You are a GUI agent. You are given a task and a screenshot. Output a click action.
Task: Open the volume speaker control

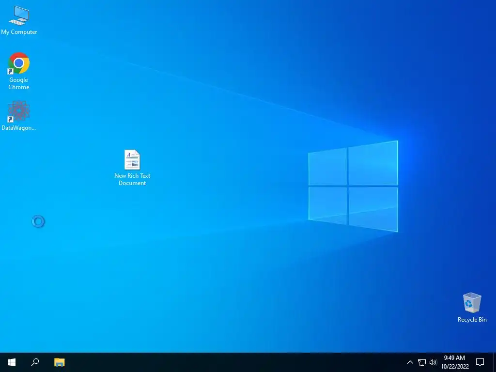[x=433, y=362]
